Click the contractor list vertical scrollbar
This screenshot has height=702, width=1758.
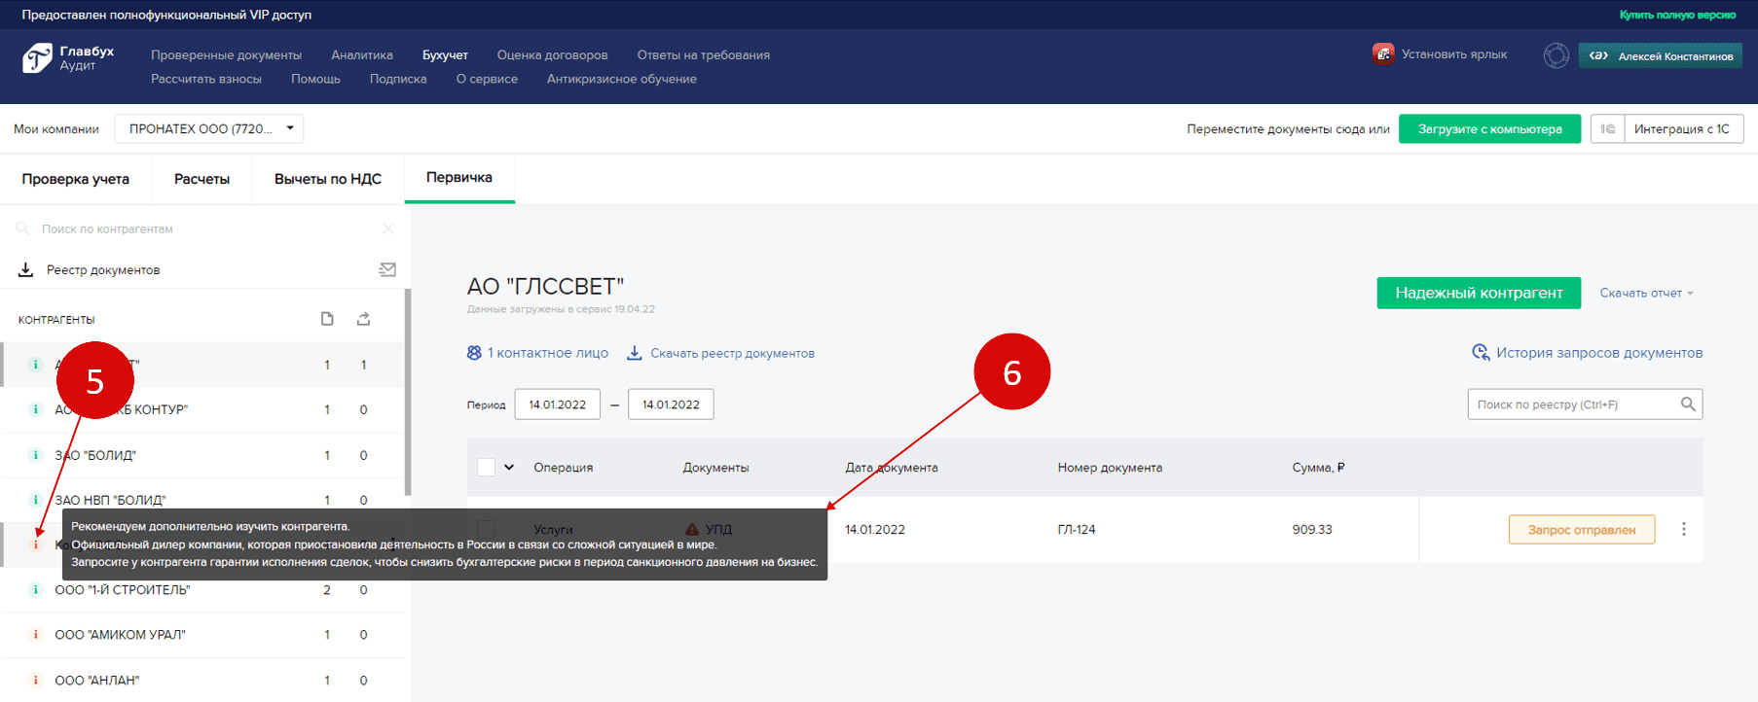pyautogui.click(x=408, y=392)
